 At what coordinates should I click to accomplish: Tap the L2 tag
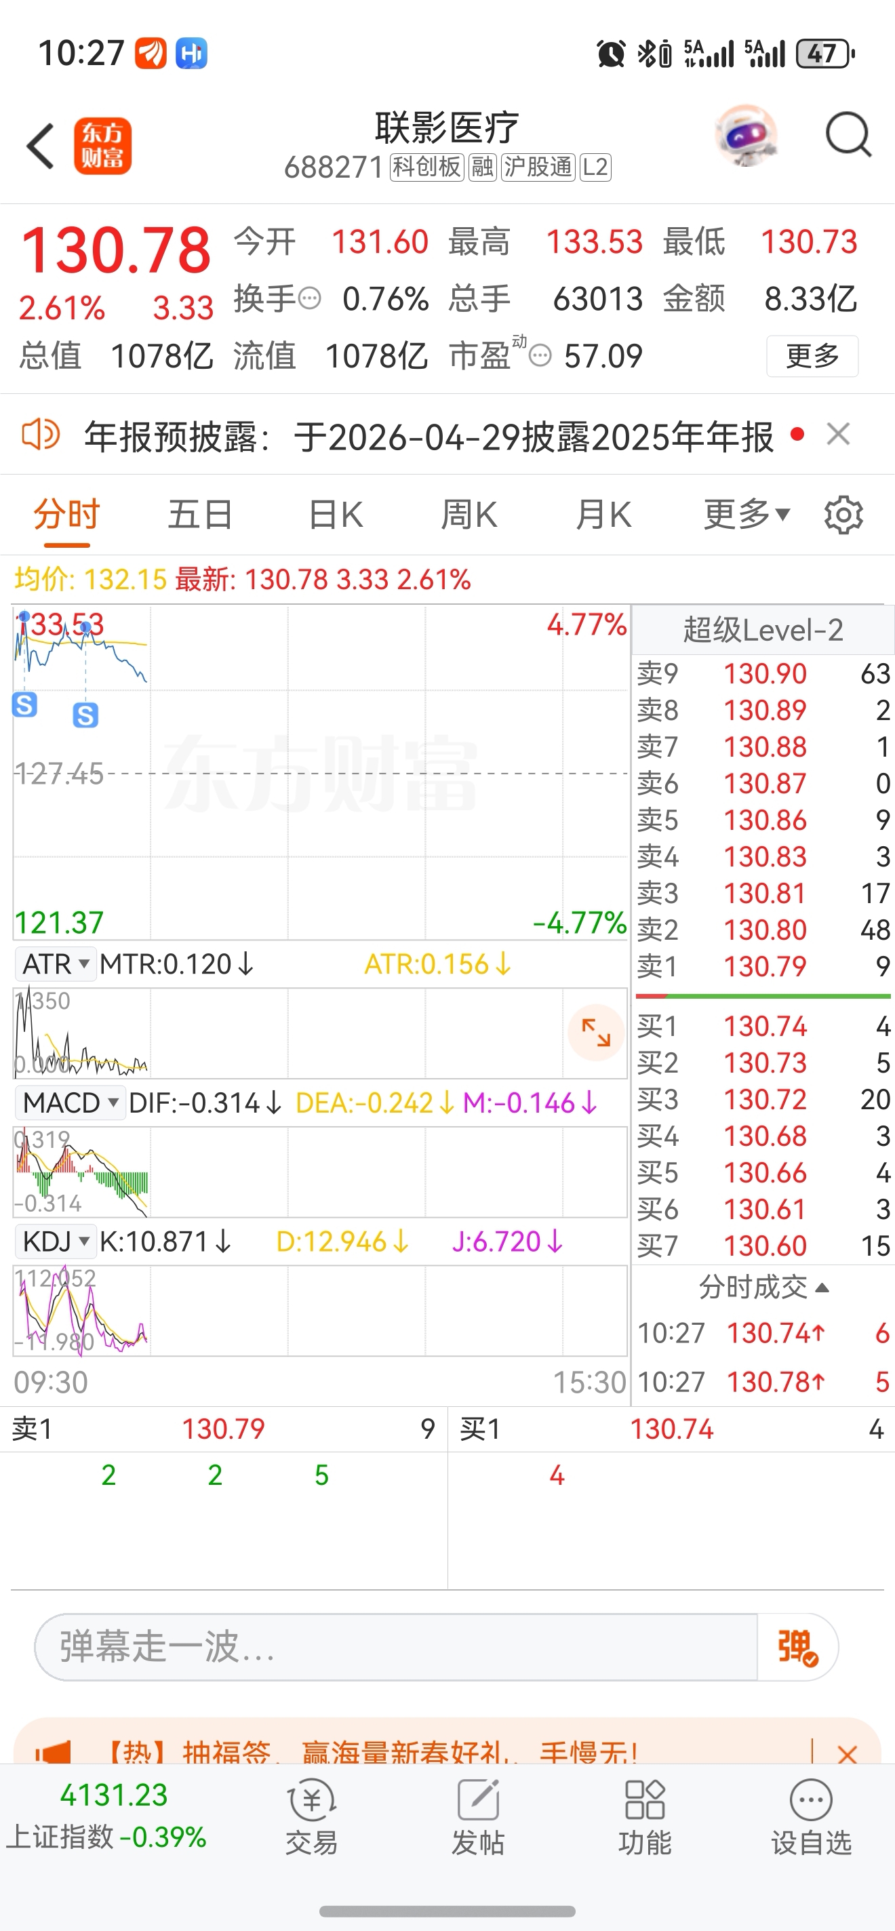tap(595, 166)
